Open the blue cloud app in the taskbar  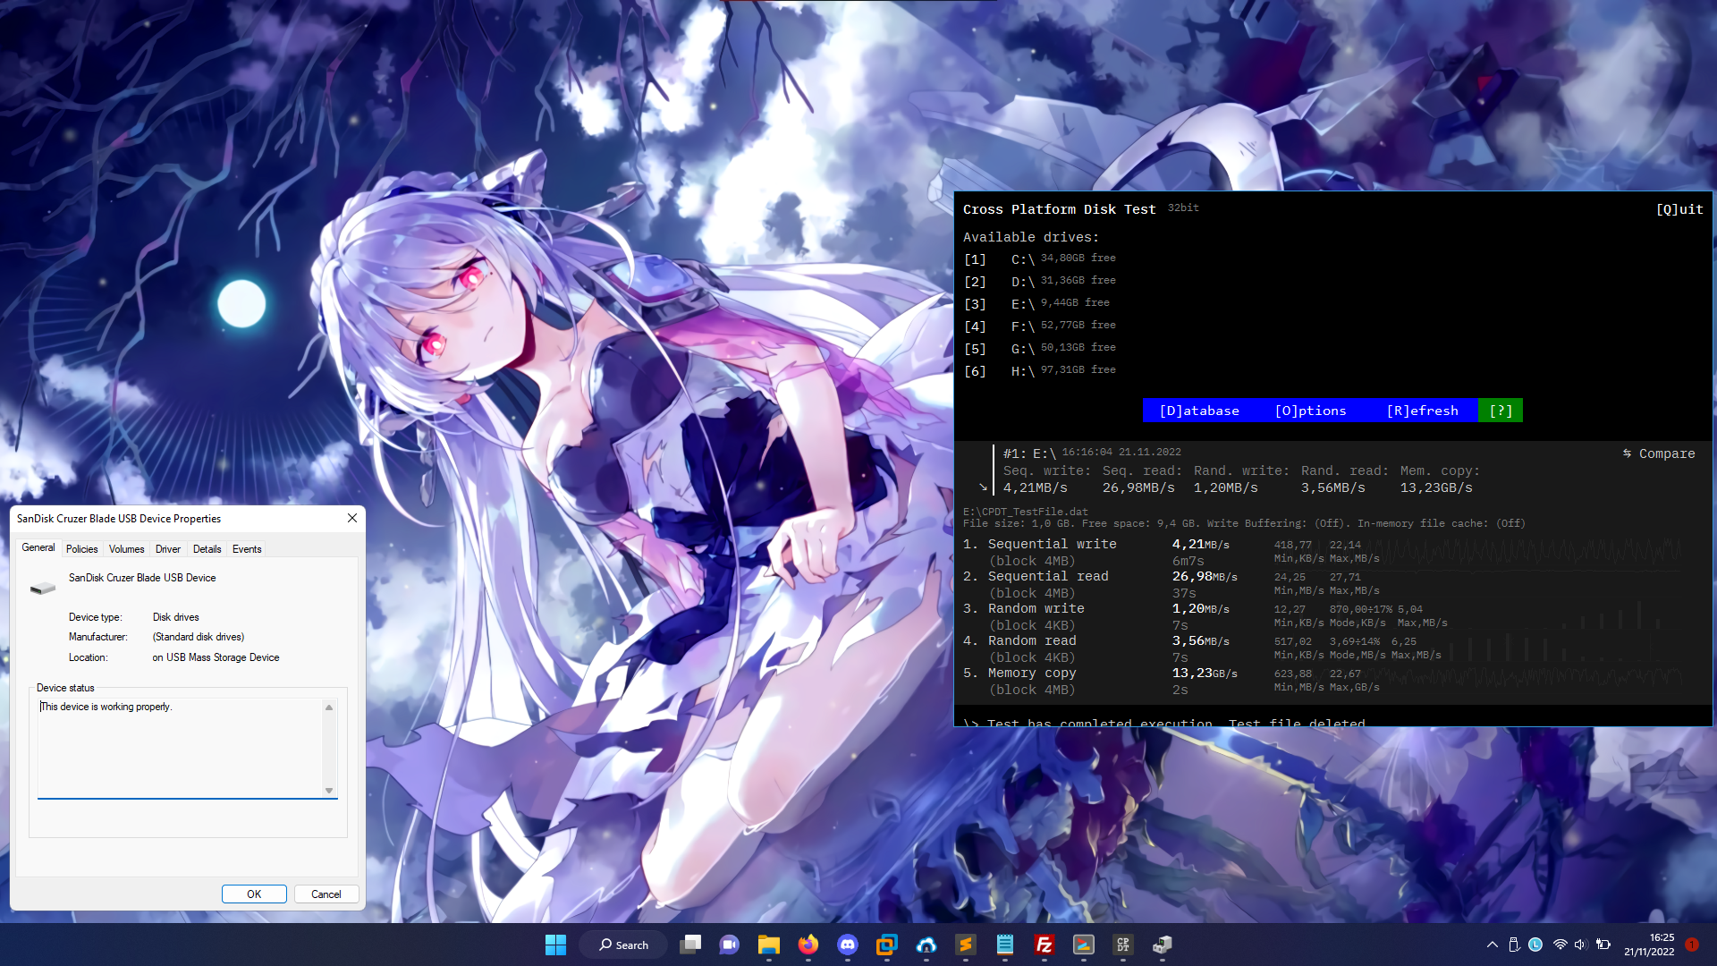tap(926, 945)
